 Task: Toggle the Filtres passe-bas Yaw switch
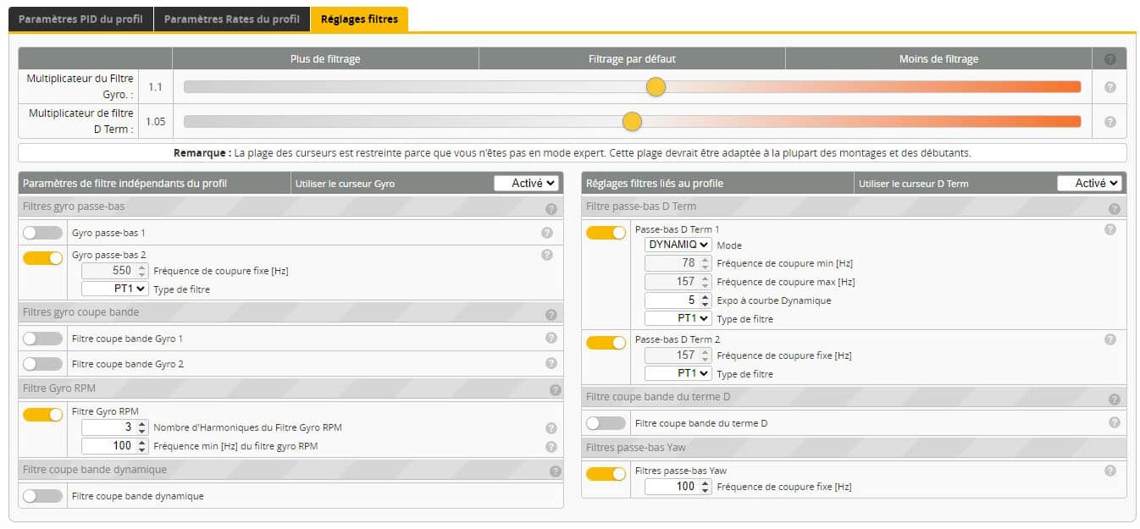pos(606,474)
